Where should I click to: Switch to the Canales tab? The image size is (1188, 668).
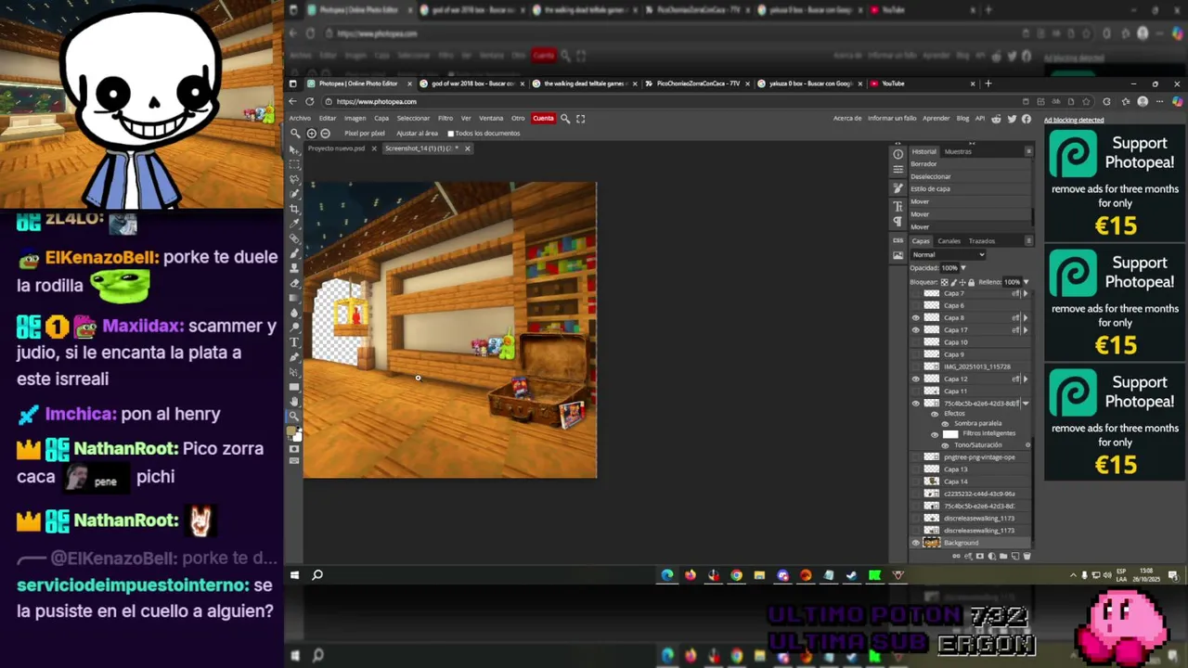949,241
